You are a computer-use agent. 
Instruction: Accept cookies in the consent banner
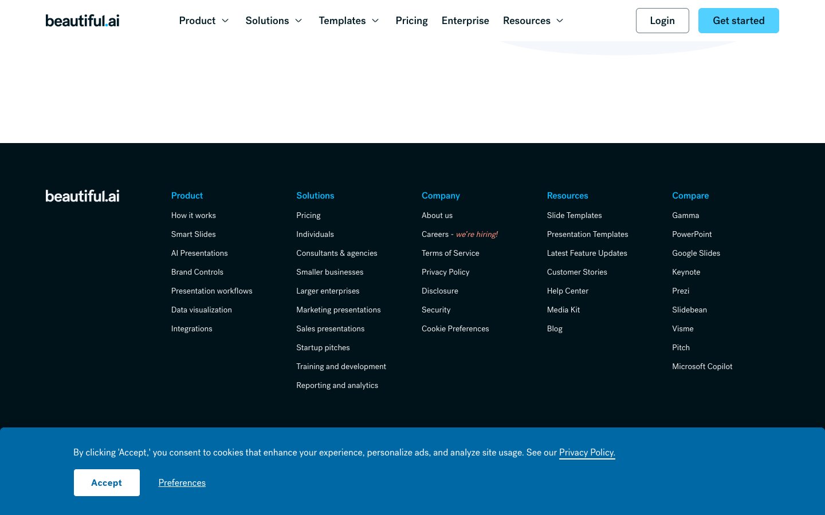107,482
